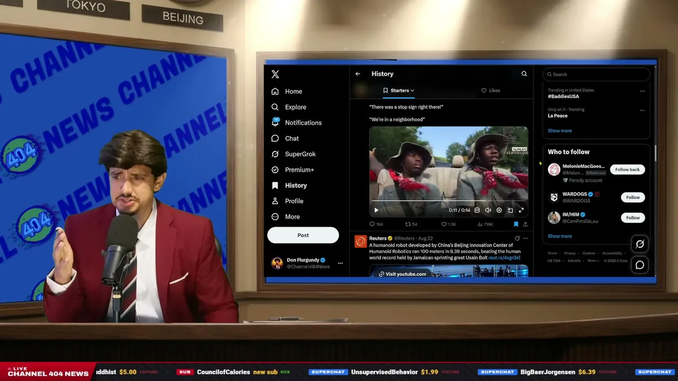Open Don Flurgundy account options menu
The height and width of the screenshot is (381, 678).
(340, 263)
